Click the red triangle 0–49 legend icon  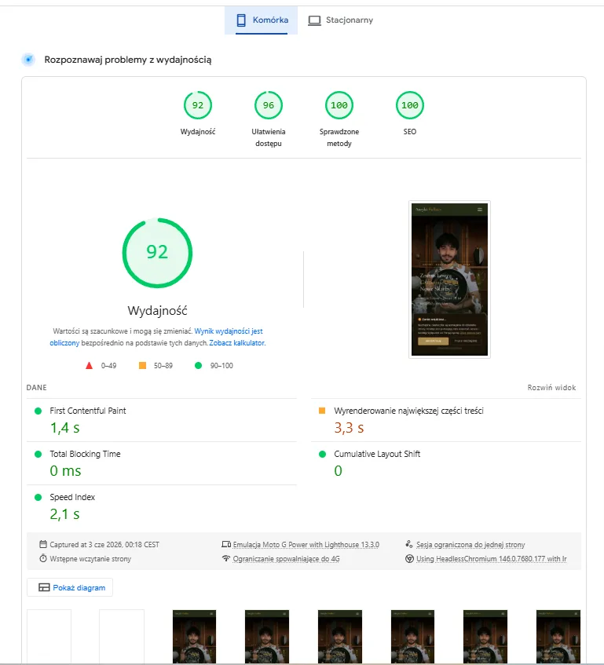pyautogui.click(x=89, y=366)
